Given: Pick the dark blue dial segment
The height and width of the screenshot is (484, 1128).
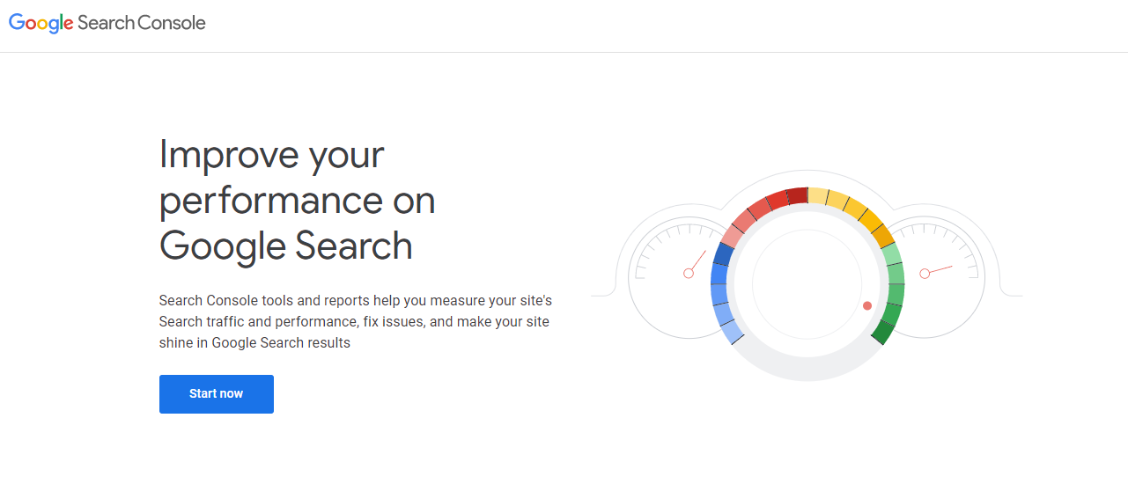Looking at the screenshot, I should click(x=724, y=254).
